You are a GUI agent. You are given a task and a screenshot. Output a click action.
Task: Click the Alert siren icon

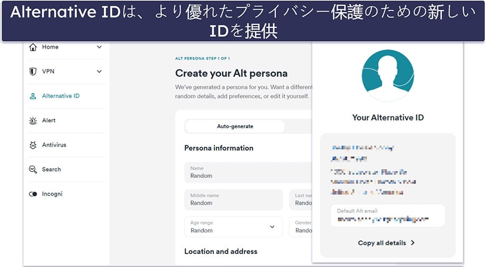[x=33, y=120]
